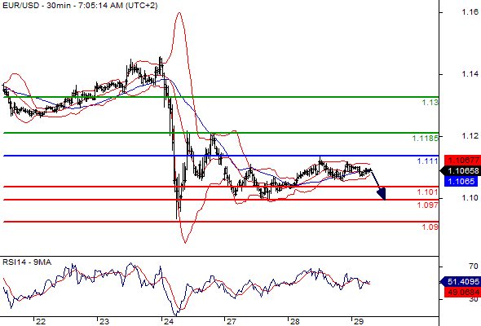Image resolution: width=481 pixels, height=326 pixels.
Task: Click the red 1.10677 price tag
Action: pyautogui.click(x=462, y=160)
